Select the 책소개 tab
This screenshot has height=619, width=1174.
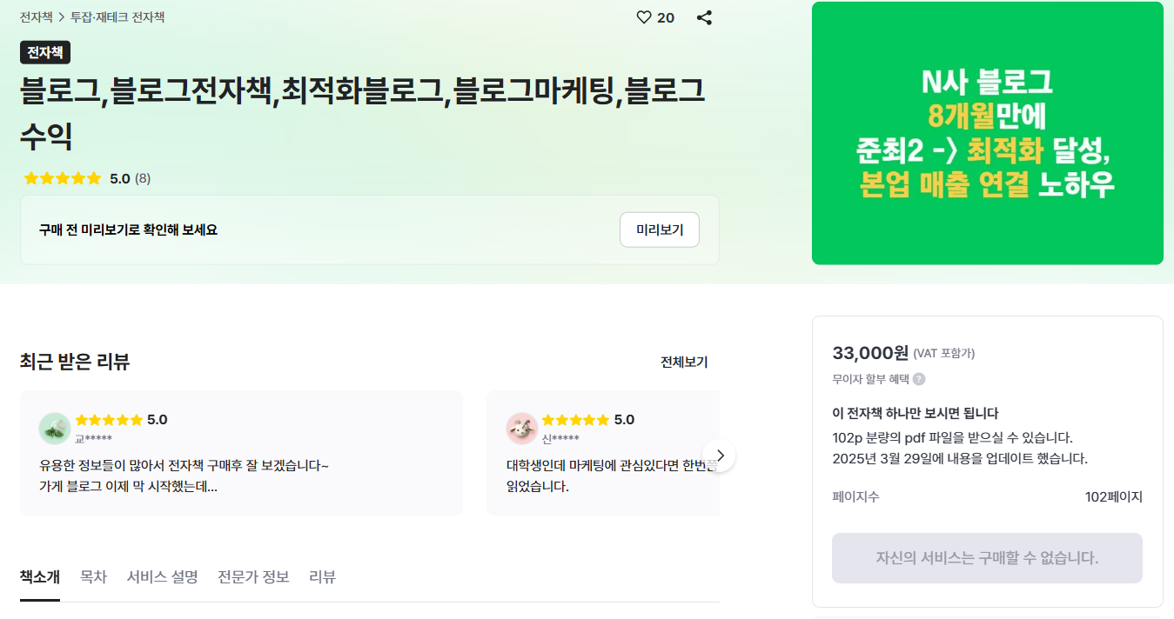pos(39,576)
